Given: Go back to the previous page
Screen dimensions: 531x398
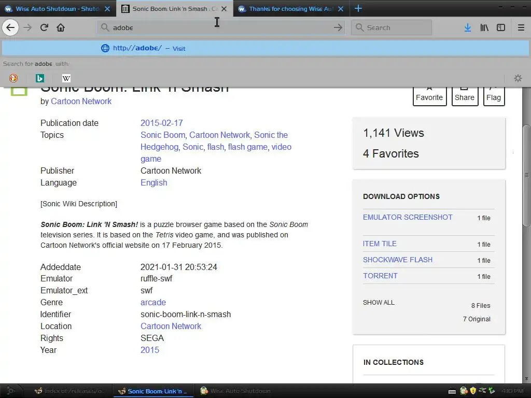Looking at the screenshot, I should pos(10,27).
